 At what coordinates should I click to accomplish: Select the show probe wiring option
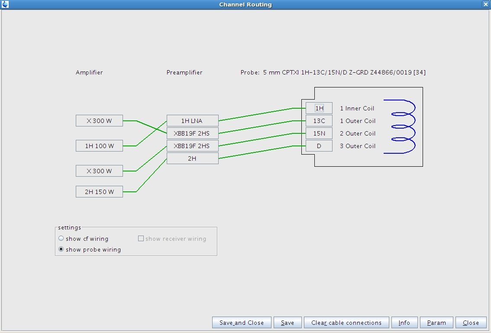61,249
